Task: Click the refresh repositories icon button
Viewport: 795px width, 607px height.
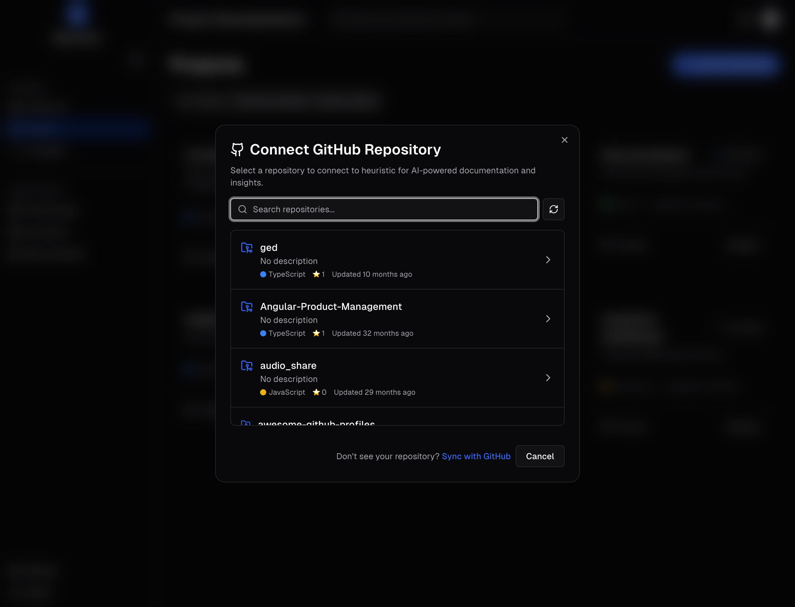Action: 553,209
